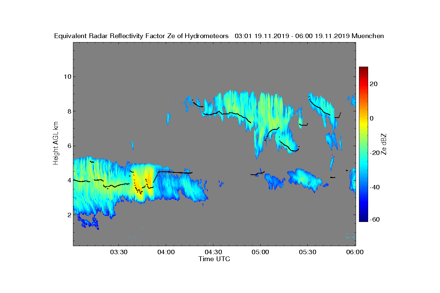The width and height of the screenshot is (440, 293).
Task: Click the 03:30 time tick label
Action: pos(118,252)
